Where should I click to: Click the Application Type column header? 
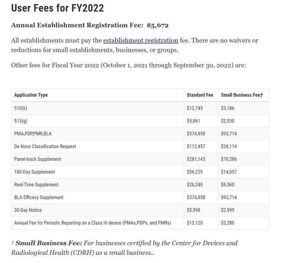click(x=31, y=95)
